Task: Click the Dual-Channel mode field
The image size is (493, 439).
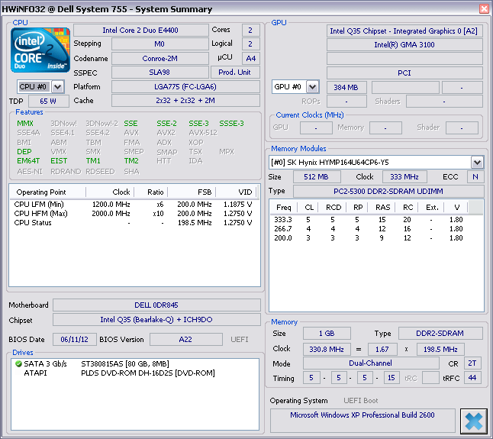Action: pyautogui.click(x=371, y=363)
